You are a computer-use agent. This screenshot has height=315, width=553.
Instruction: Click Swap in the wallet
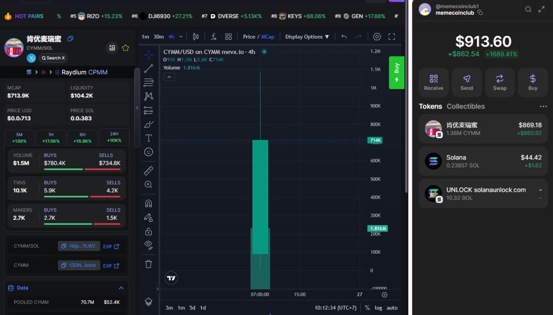(x=500, y=83)
